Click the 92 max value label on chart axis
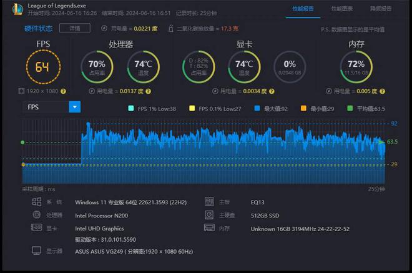The height and width of the screenshot is (273, 412). click(x=394, y=123)
